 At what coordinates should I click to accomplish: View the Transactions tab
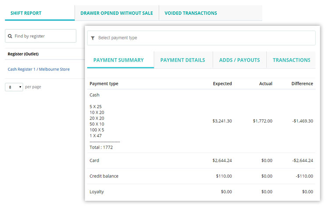(291, 60)
